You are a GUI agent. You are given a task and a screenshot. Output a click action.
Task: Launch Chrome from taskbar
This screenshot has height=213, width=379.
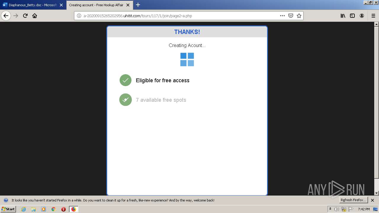click(x=54, y=209)
